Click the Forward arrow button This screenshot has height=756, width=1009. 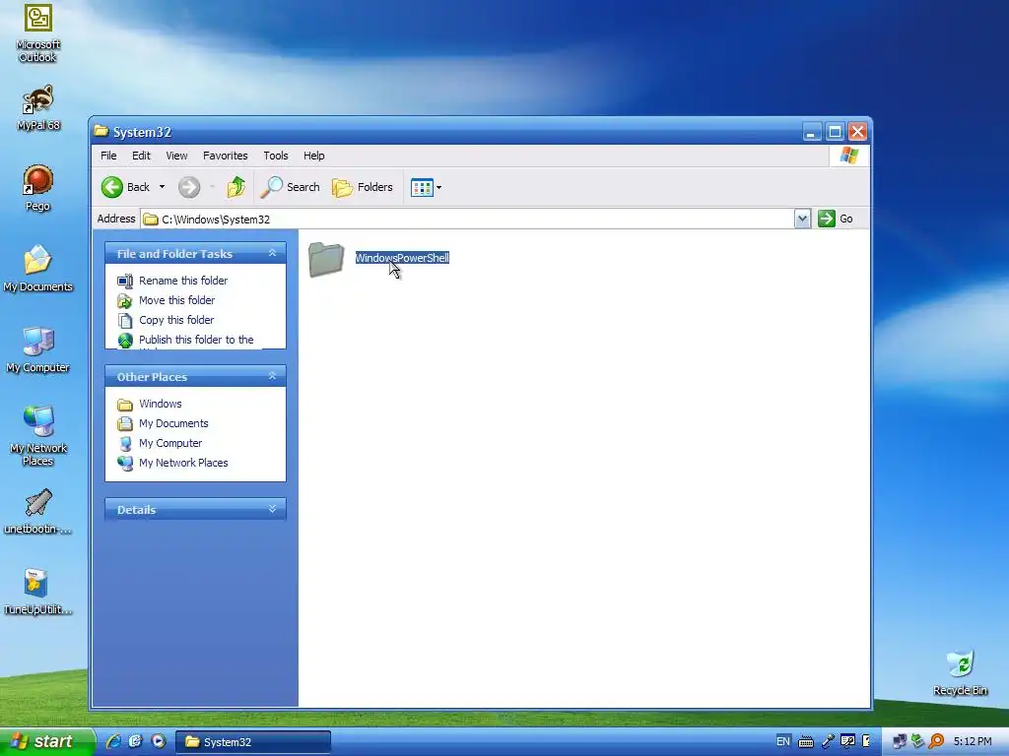click(x=189, y=187)
